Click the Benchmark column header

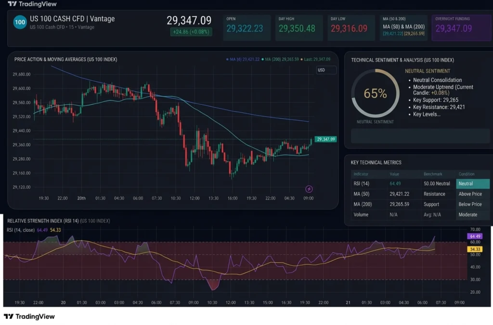(433, 174)
